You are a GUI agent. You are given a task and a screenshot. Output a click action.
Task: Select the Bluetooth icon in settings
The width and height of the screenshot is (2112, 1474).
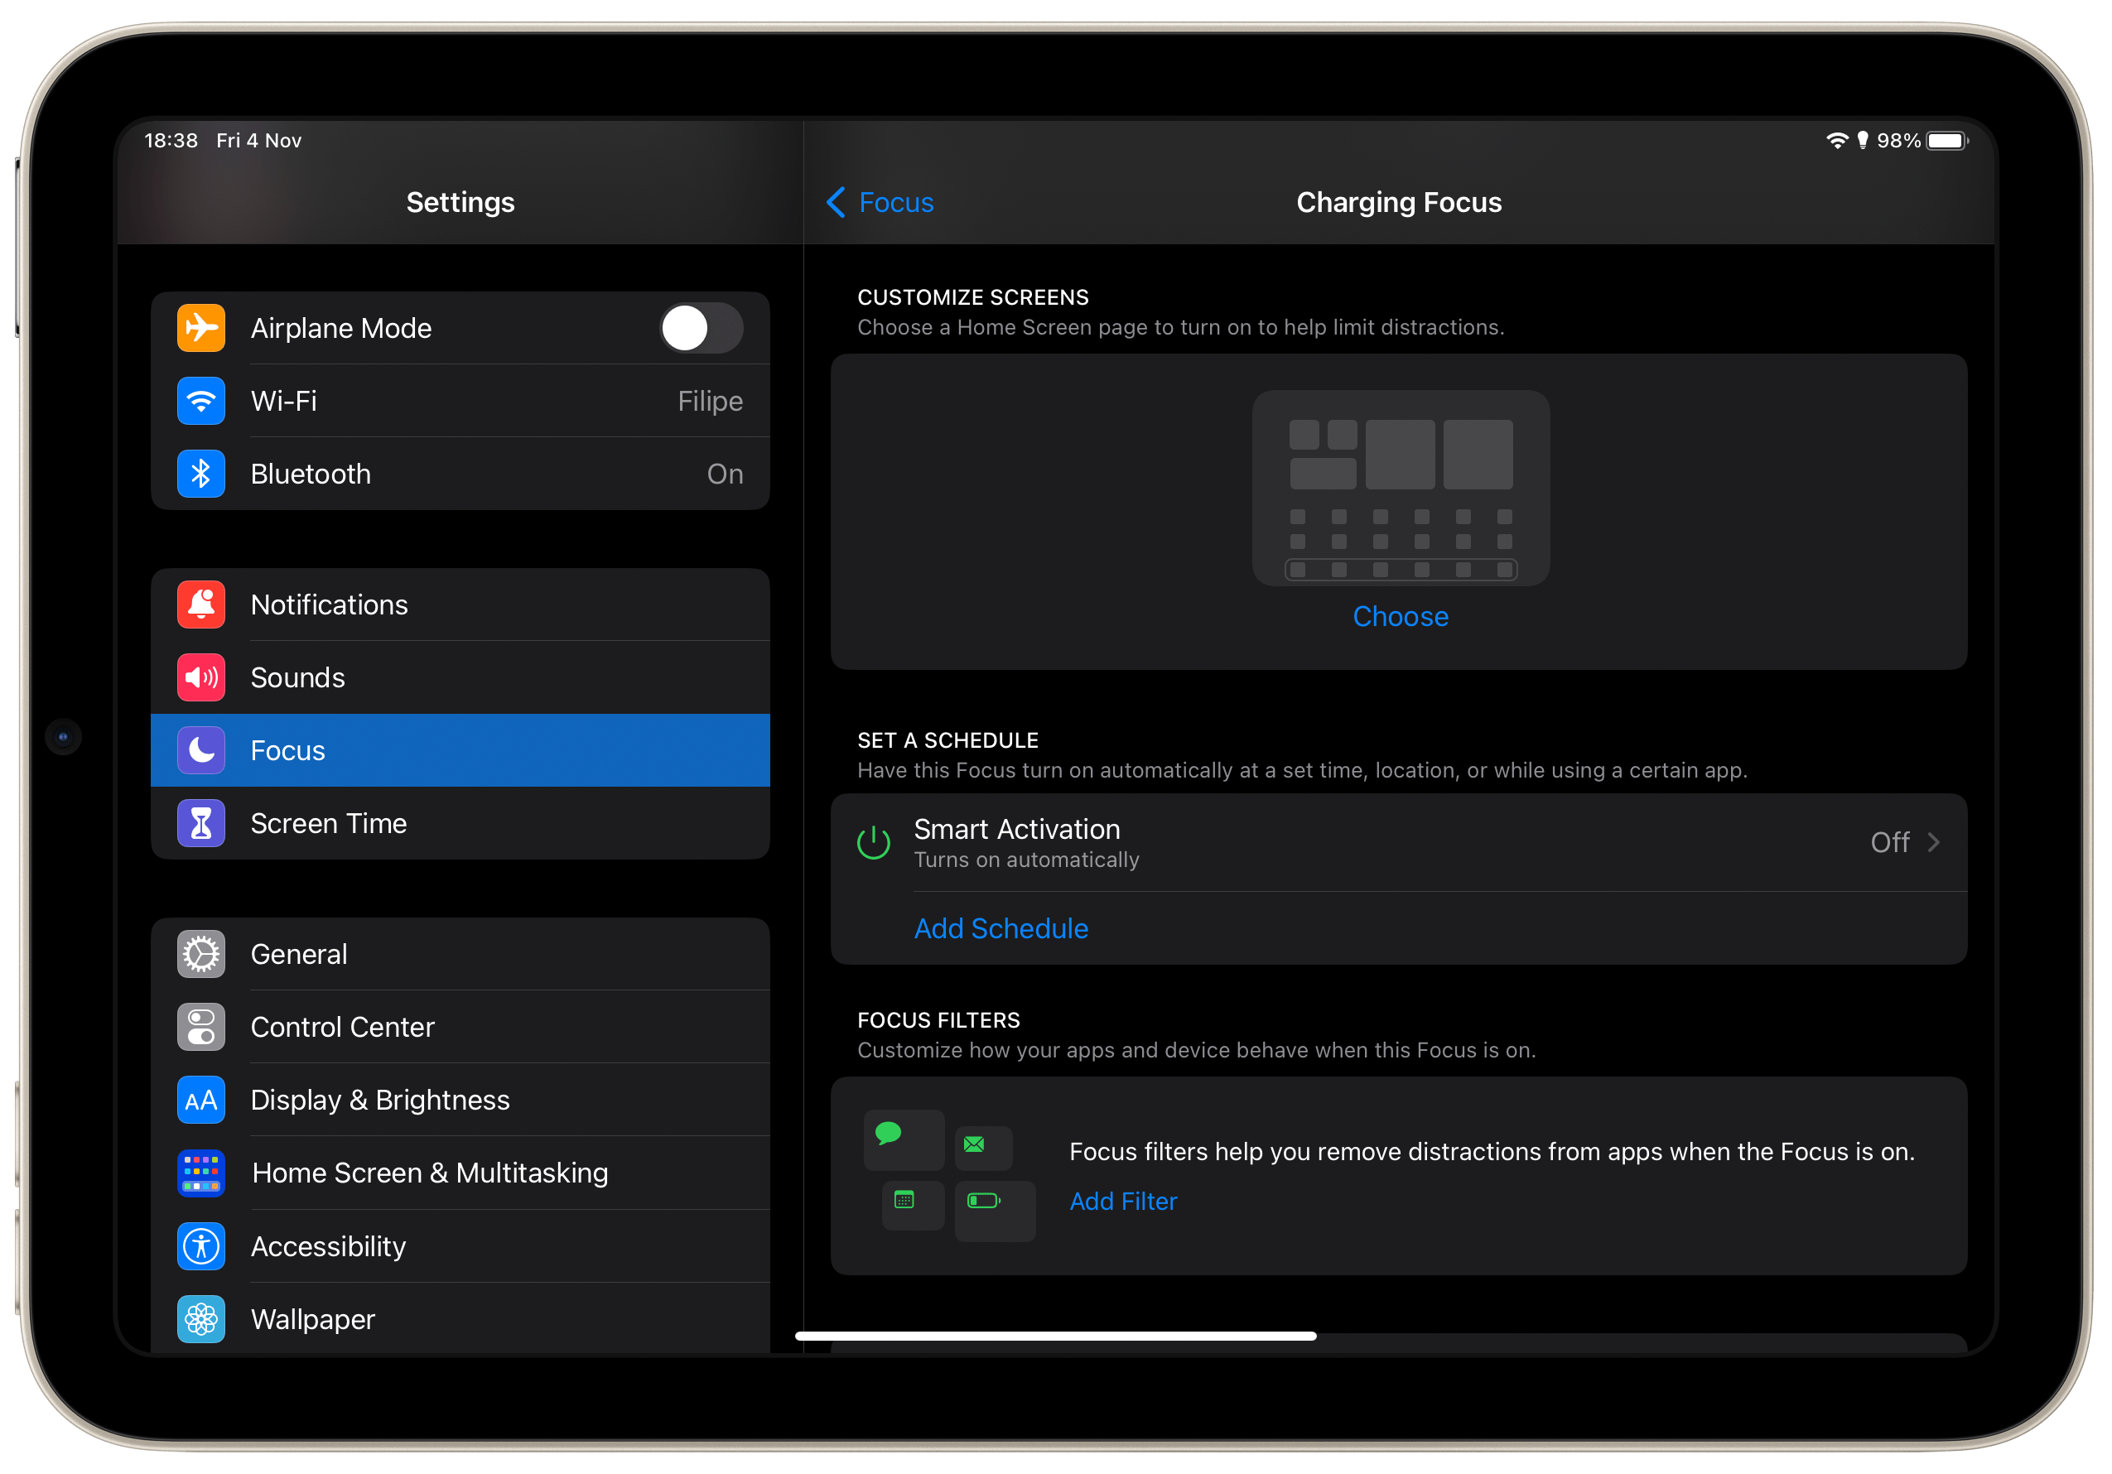[205, 474]
